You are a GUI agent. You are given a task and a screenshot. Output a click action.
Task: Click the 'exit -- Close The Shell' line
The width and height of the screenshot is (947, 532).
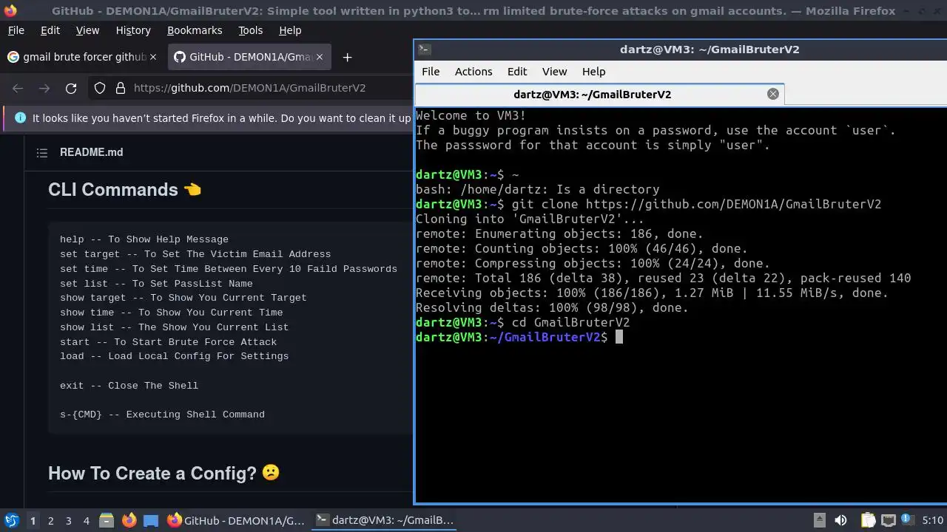coord(129,386)
